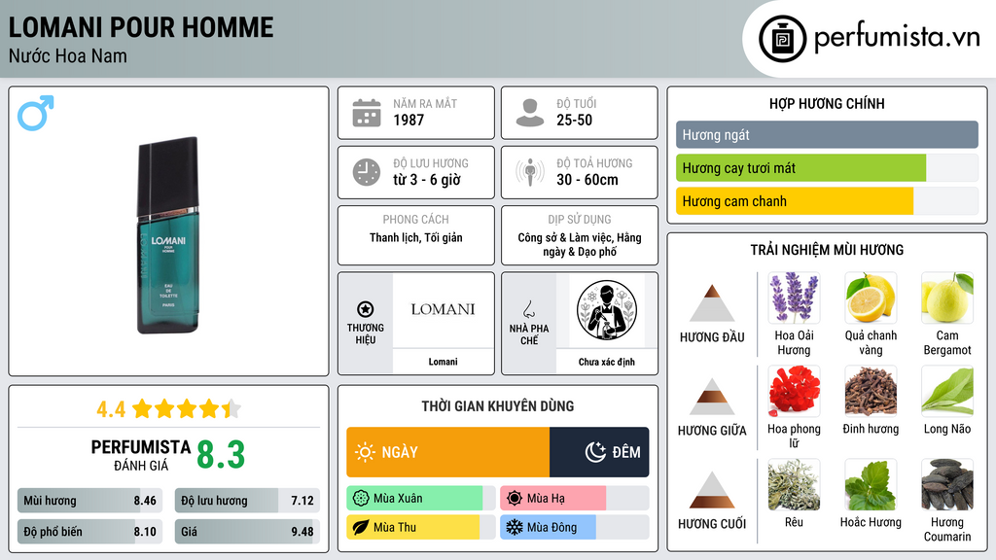Select the Long Não leaf image
The height and width of the screenshot is (560, 996).
(x=947, y=391)
